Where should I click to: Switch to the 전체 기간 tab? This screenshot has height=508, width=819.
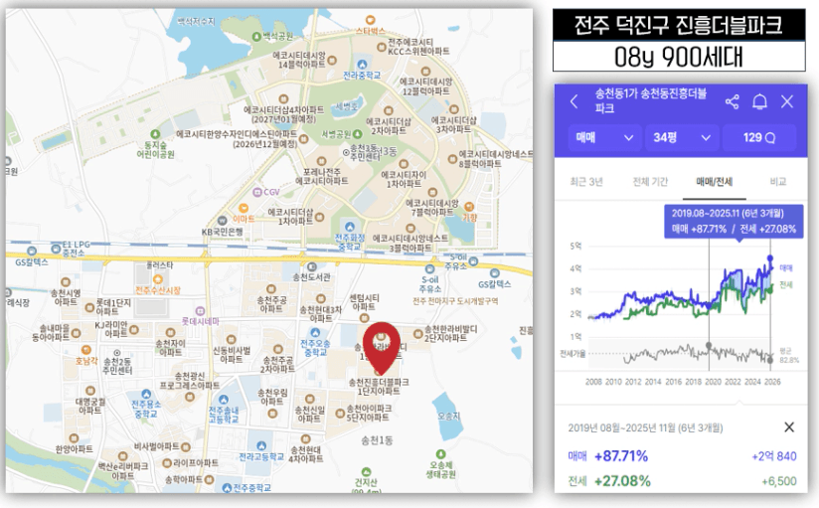(x=650, y=182)
